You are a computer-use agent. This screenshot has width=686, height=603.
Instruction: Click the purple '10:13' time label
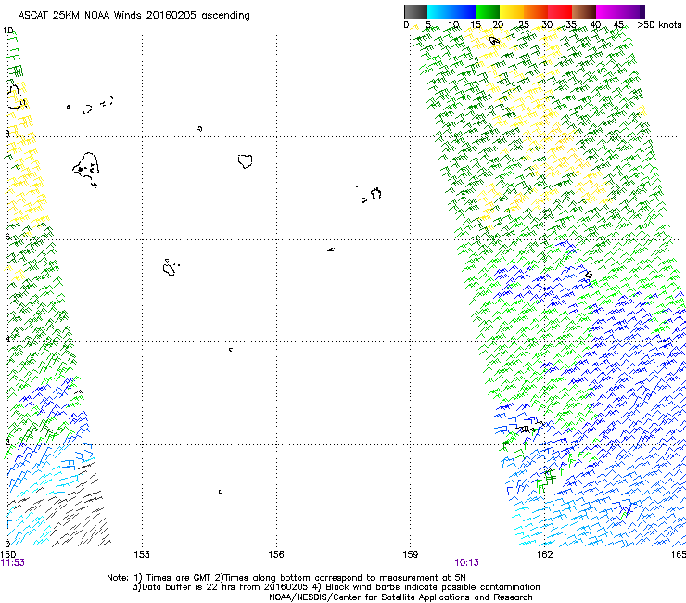pyautogui.click(x=466, y=563)
